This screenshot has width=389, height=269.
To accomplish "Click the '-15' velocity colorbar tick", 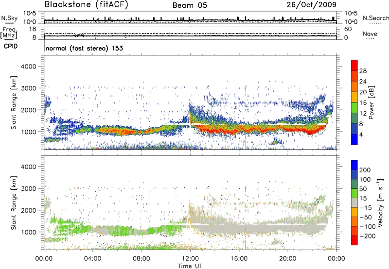I will (366, 208).
